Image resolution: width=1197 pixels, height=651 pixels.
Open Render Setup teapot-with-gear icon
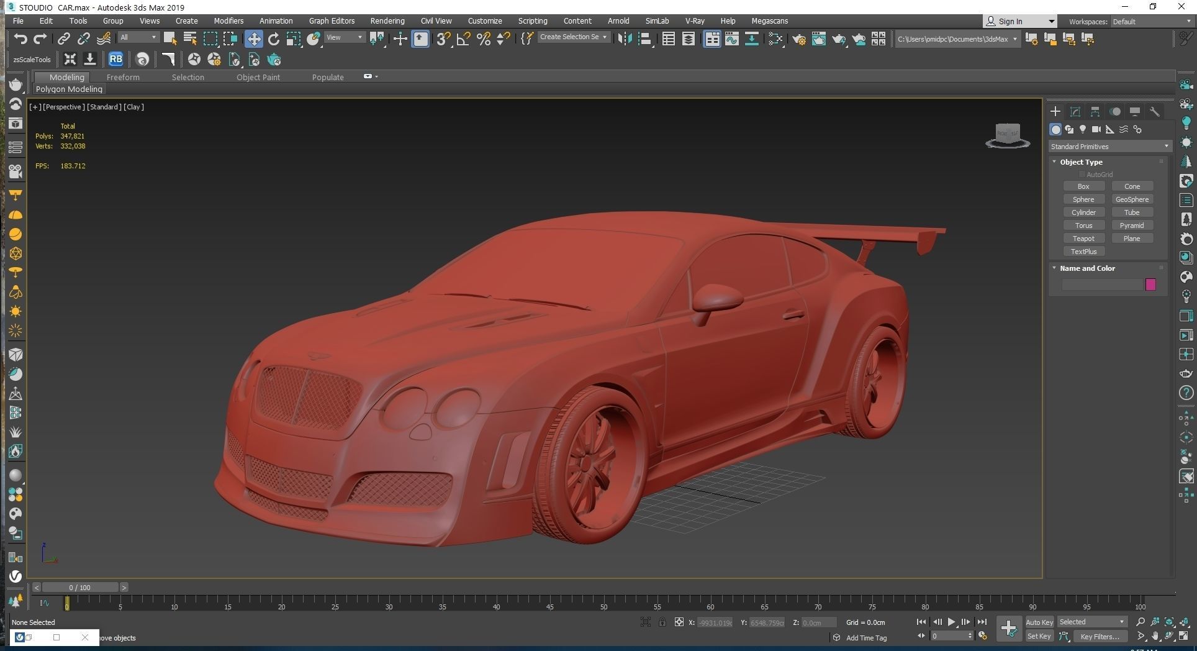pyautogui.click(x=799, y=39)
